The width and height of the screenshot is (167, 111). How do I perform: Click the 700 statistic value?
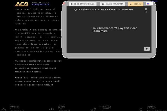(61, 107)
